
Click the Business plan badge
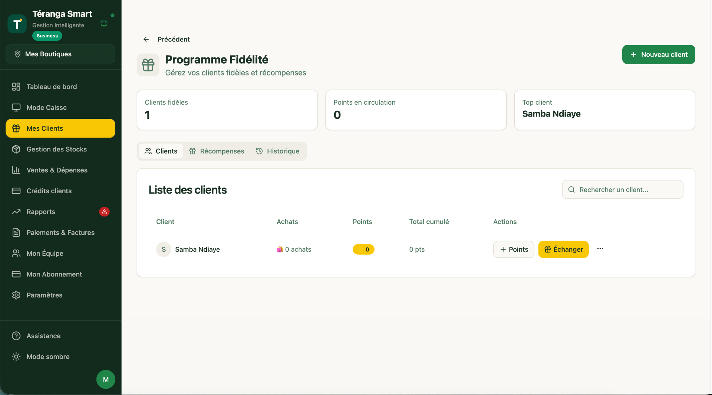[x=47, y=36]
